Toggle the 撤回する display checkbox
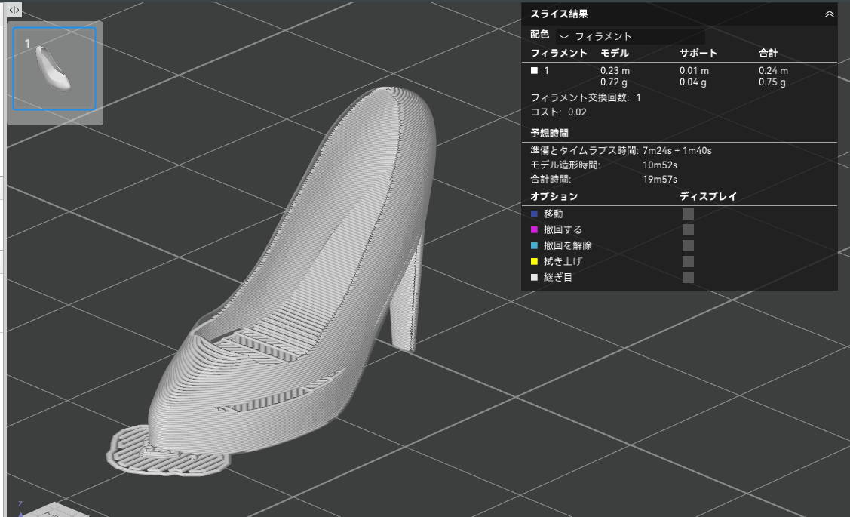850x517 pixels. 688,229
